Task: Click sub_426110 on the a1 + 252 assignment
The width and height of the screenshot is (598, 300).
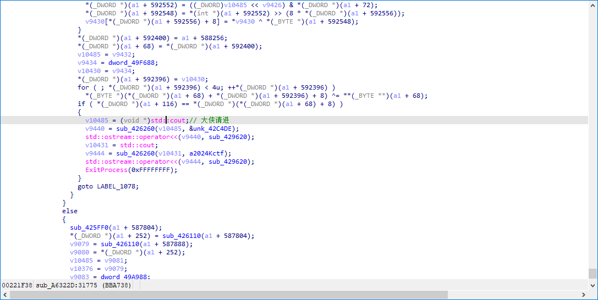Action: coord(182,236)
